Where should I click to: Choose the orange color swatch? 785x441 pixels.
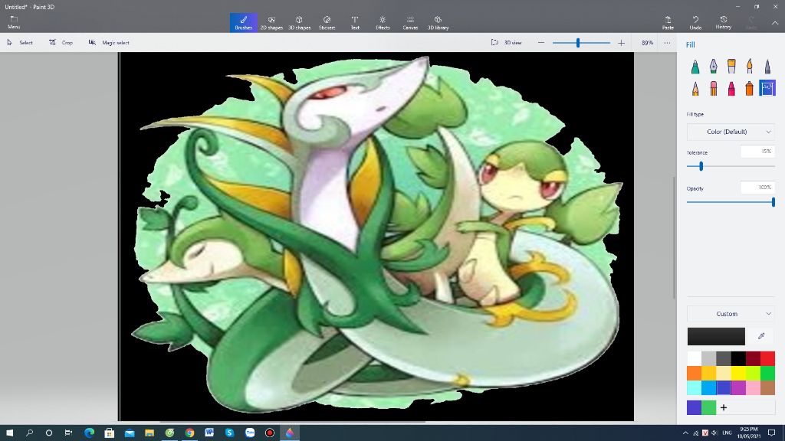[694, 373]
